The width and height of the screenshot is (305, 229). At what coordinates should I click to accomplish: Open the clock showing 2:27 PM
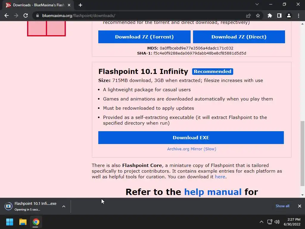(292, 222)
